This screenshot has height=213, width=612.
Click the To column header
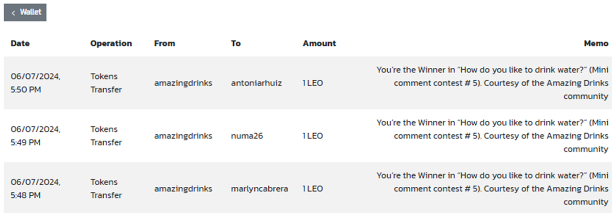click(236, 43)
